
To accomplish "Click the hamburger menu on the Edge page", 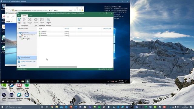I will coord(8,17).
